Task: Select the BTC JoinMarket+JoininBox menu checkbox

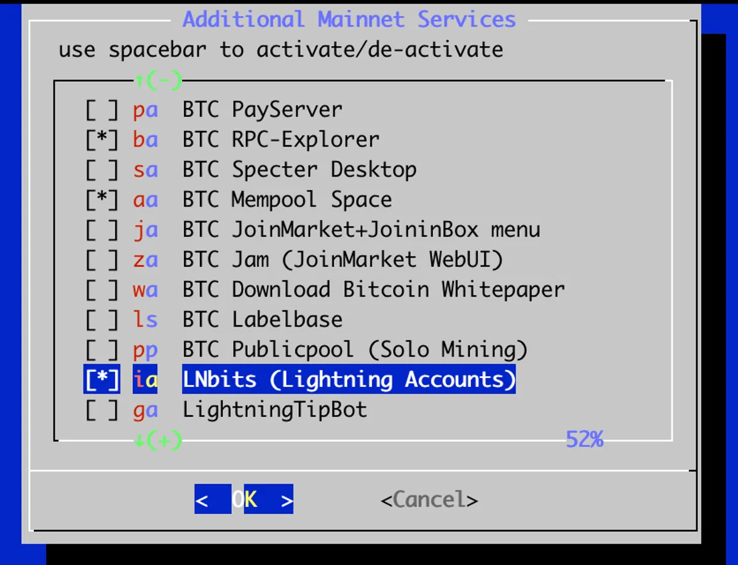Action: tap(101, 229)
